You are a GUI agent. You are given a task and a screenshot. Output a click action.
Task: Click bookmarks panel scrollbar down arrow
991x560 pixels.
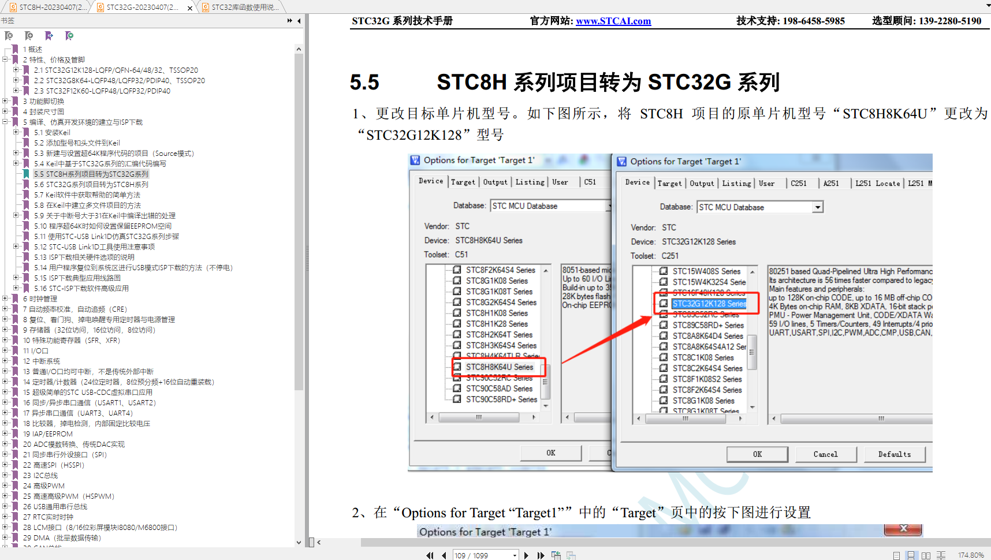coord(299,542)
